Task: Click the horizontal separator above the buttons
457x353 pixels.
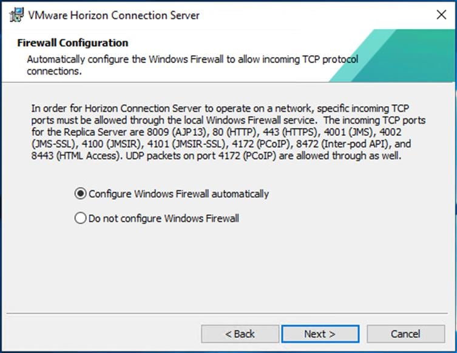Action: (x=228, y=314)
